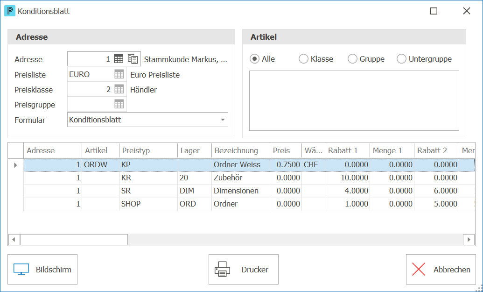Screen dimensions: 483x292
Task: Click the horizontal scrollbar thumb of the grid
Action: (74, 240)
